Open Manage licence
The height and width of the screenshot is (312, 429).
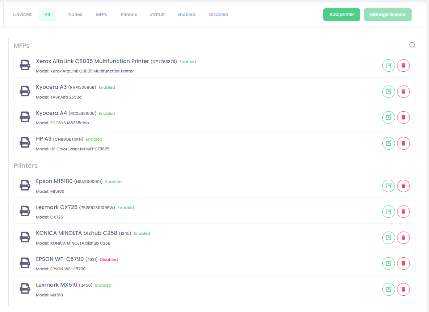point(388,14)
